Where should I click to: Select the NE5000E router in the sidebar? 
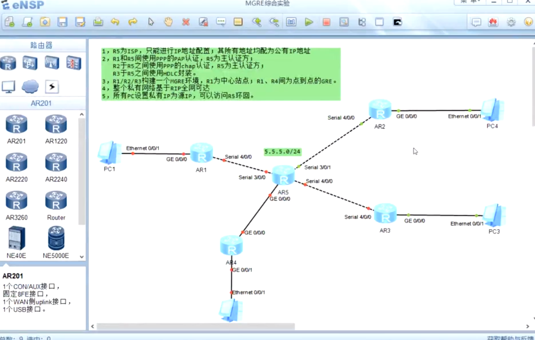55,241
